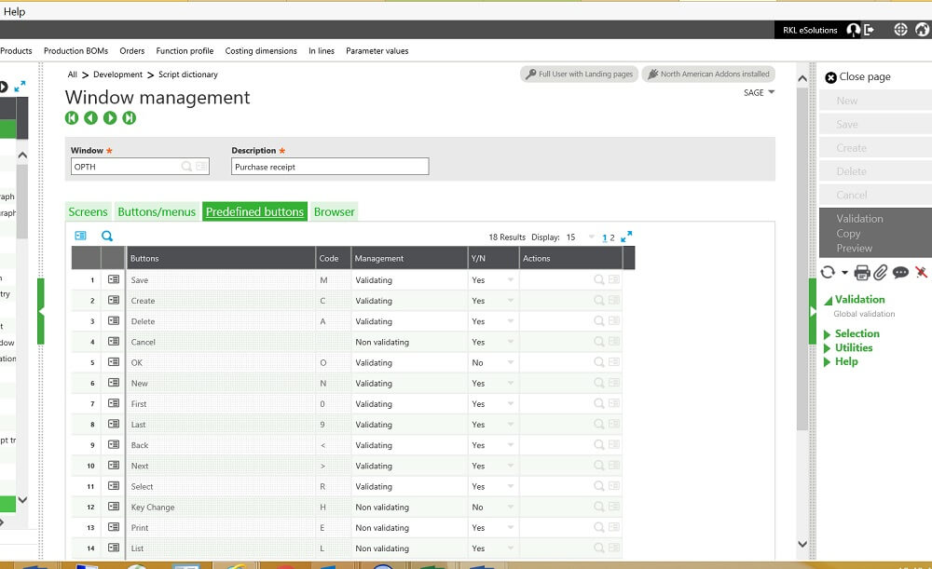Open Y/N dropdown for OK row
The image size is (932, 569).
coord(510,362)
